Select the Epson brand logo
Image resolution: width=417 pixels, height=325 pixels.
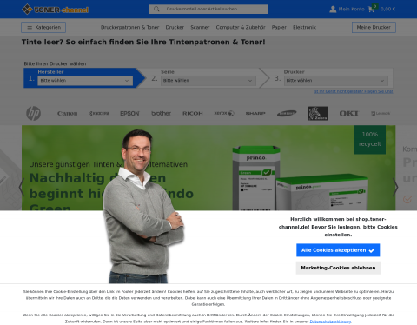pos(129,113)
